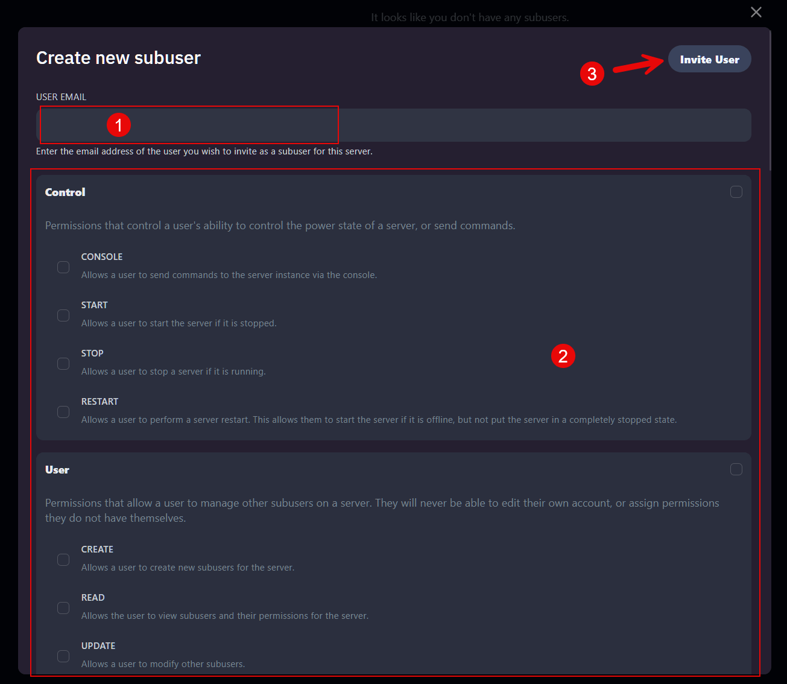Click the RESTART permission description text
Screen dimensions: 787x684
[x=379, y=419]
